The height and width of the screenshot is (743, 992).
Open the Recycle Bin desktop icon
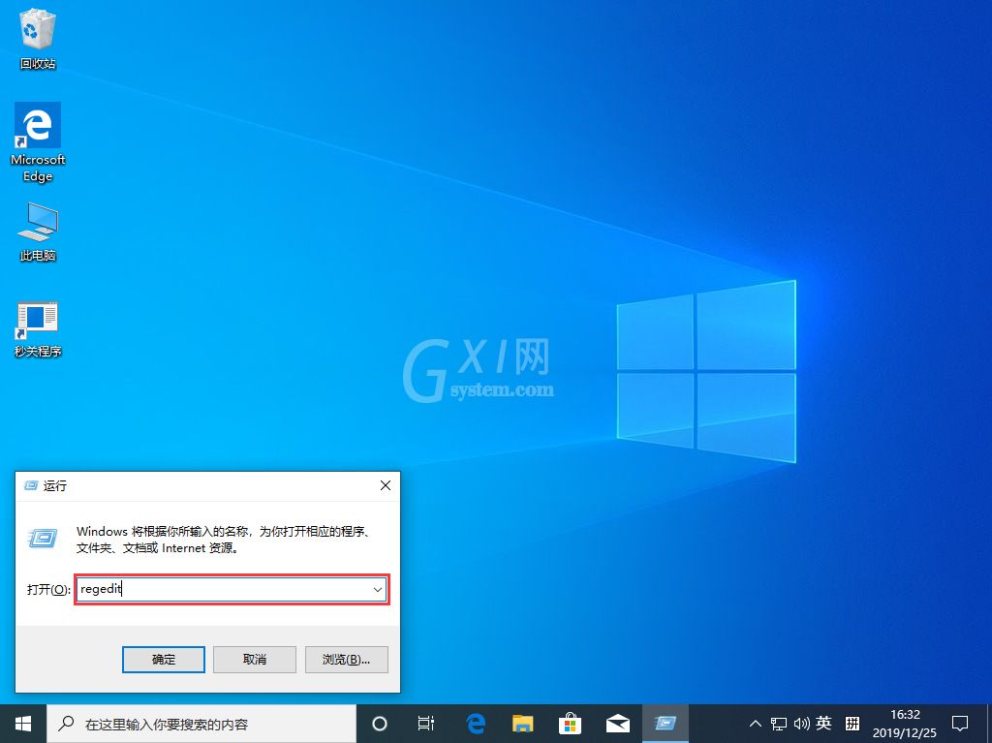pyautogui.click(x=38, y=40)
